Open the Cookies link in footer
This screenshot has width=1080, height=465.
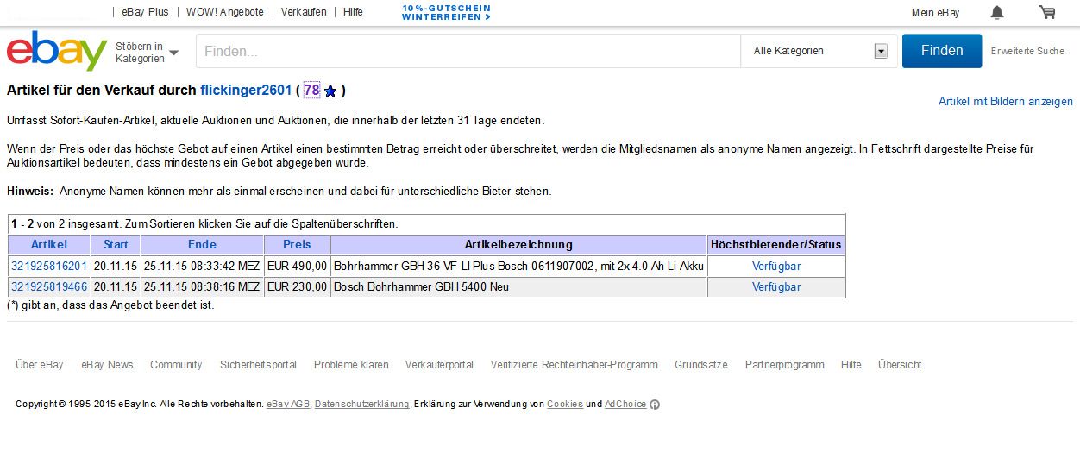(x=565, y=405)
